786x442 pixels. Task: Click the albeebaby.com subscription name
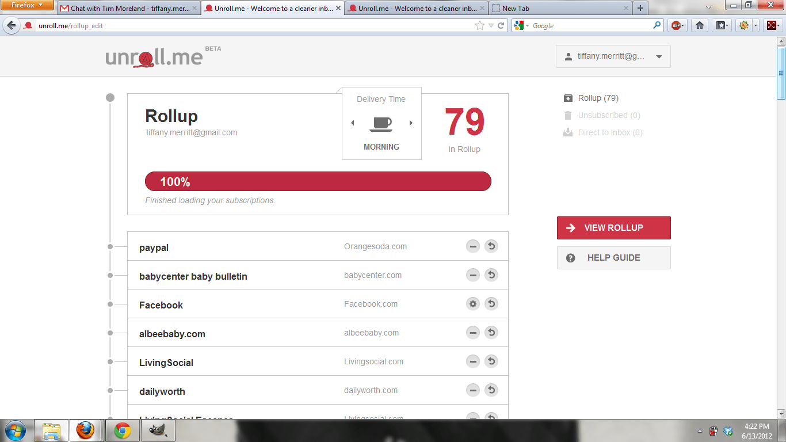tap(172, 334)
